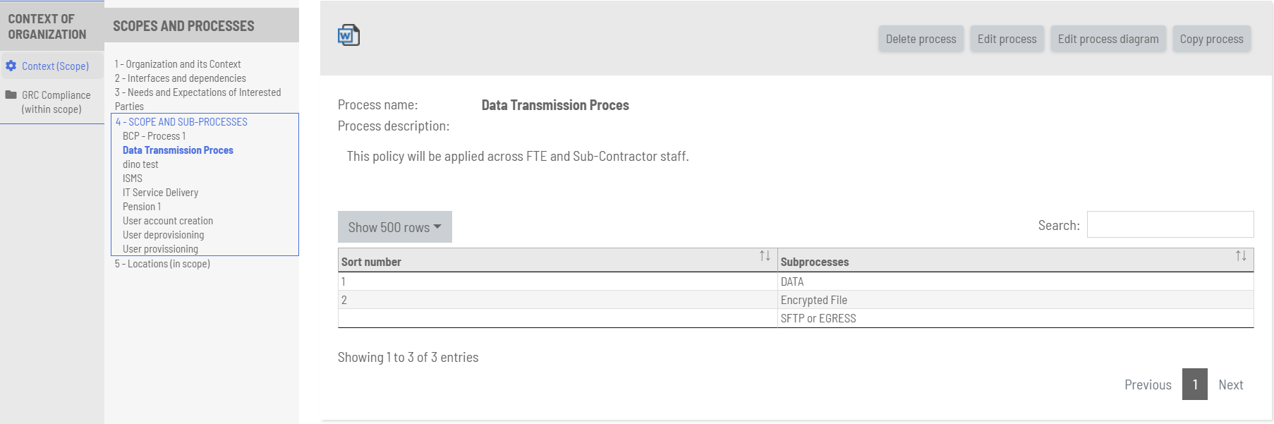Select BCP - Process 1 from the list
The image size is (1274, 424).
click(x=154, y=135)
